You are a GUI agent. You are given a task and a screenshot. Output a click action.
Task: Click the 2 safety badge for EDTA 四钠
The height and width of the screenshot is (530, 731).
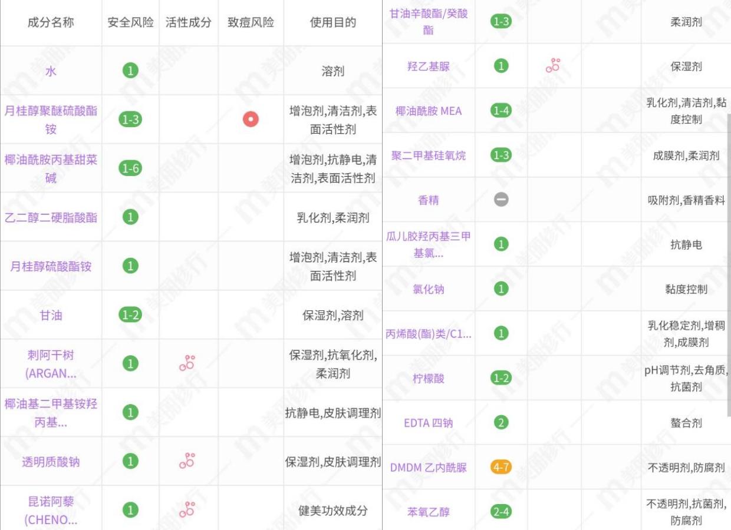500,423
